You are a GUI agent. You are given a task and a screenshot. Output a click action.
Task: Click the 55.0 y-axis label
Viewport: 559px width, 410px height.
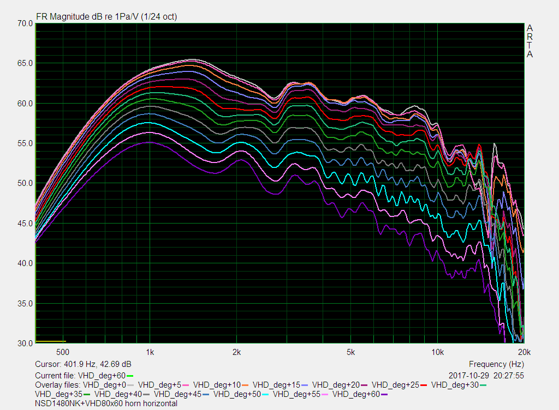pyautogui.click(x=25, y=143)
